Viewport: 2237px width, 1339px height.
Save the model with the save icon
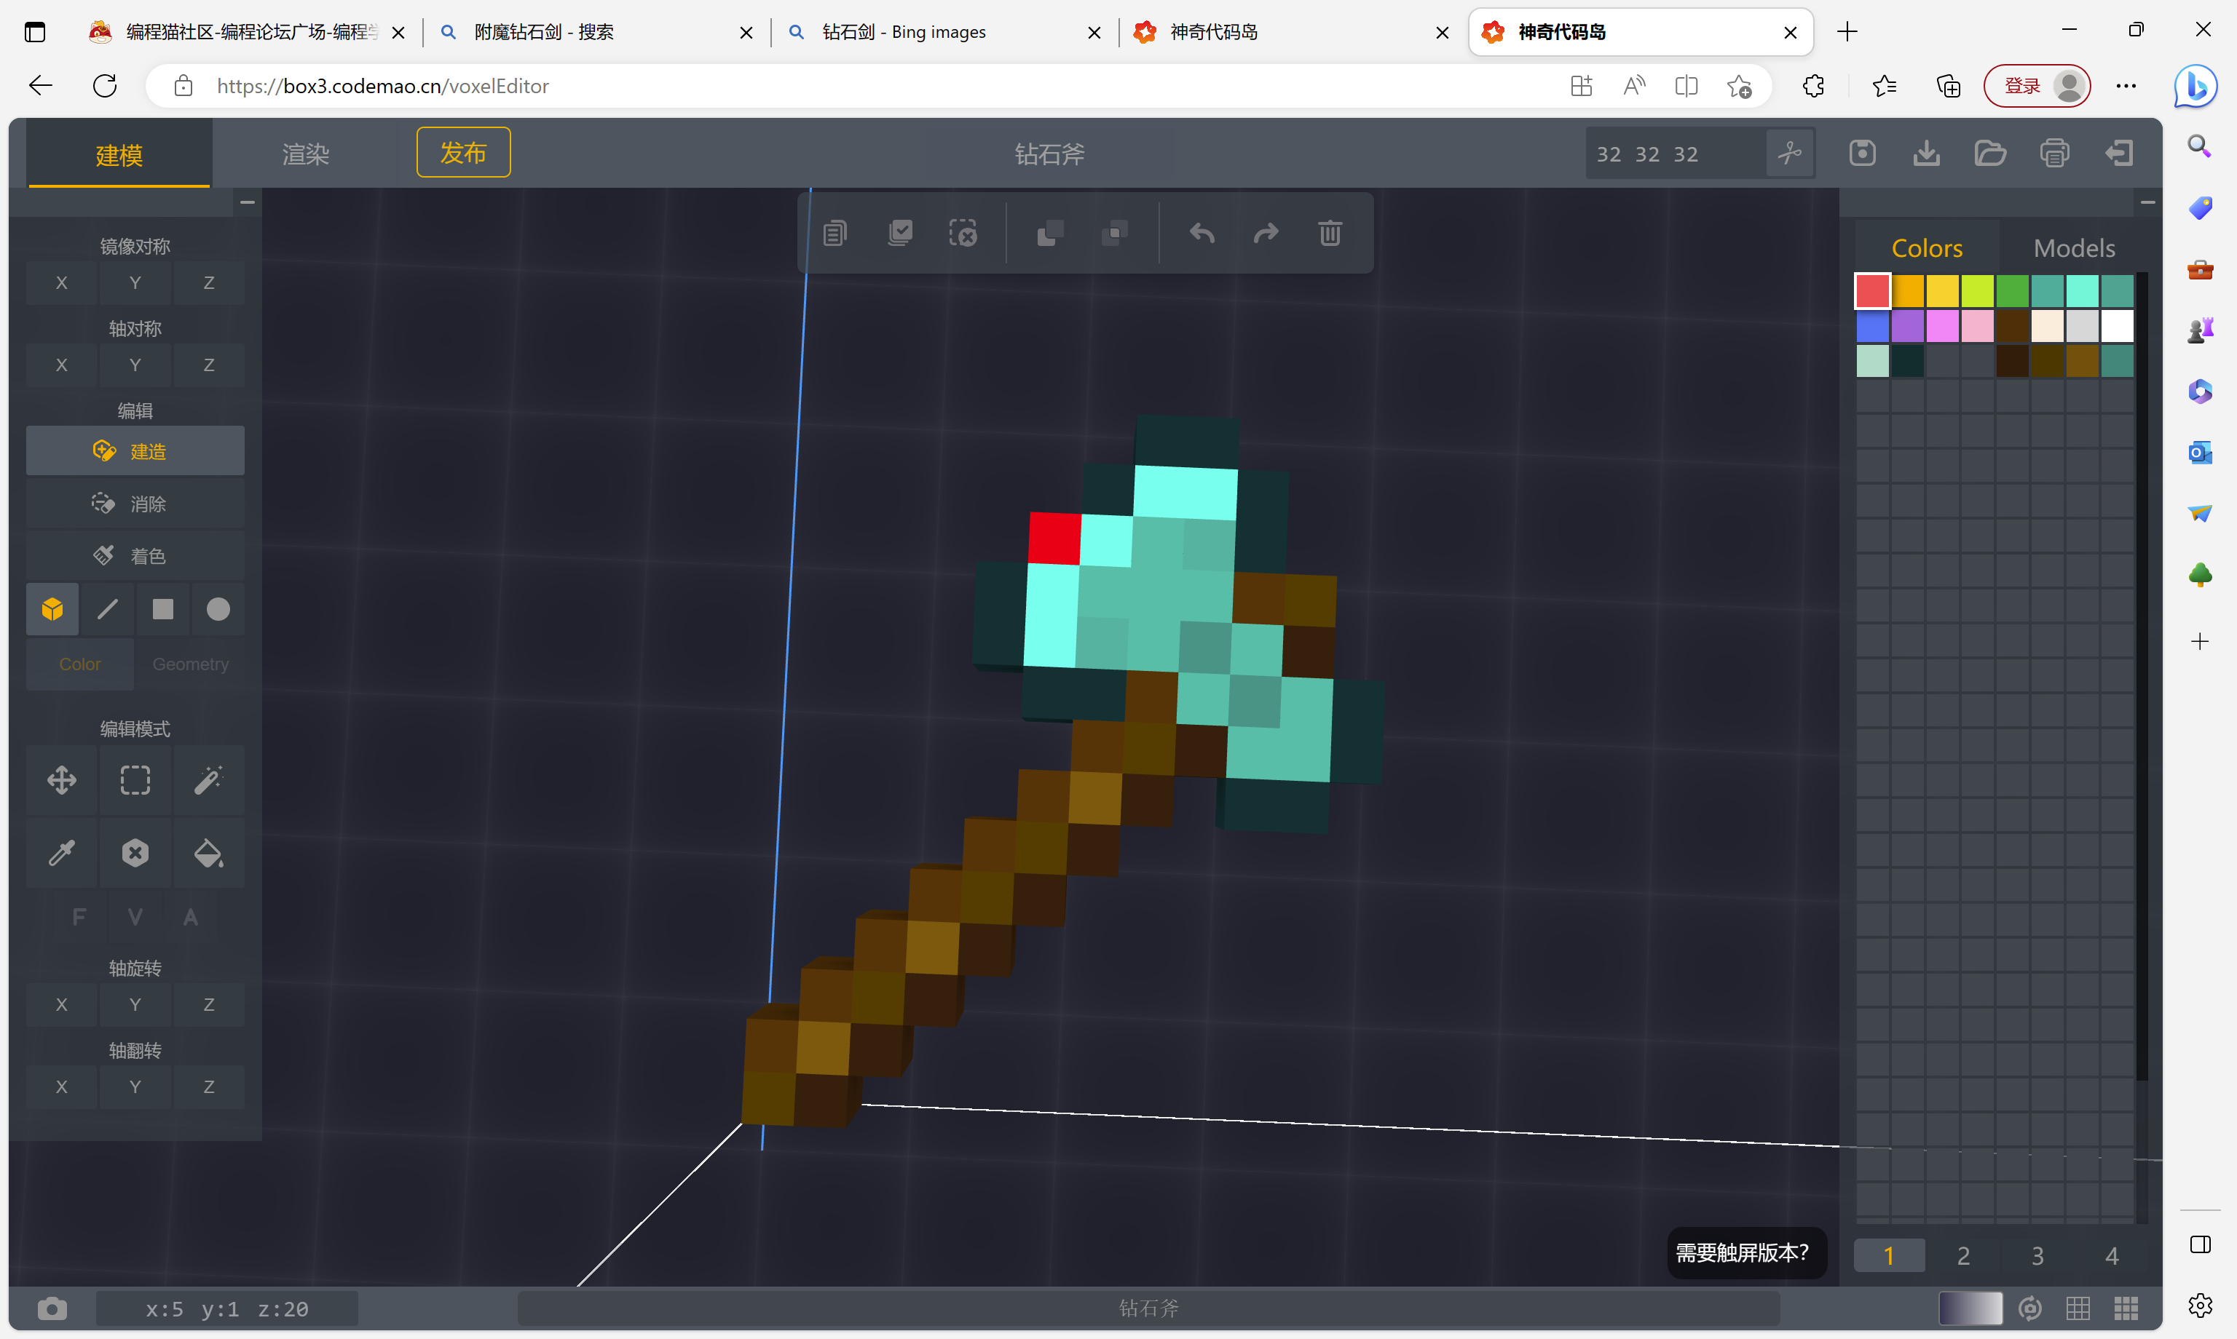[1863, 154]
